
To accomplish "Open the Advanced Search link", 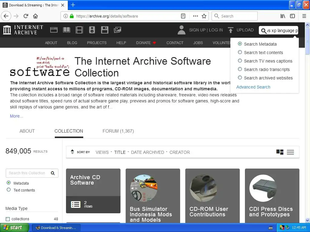I will click(253, 87).
